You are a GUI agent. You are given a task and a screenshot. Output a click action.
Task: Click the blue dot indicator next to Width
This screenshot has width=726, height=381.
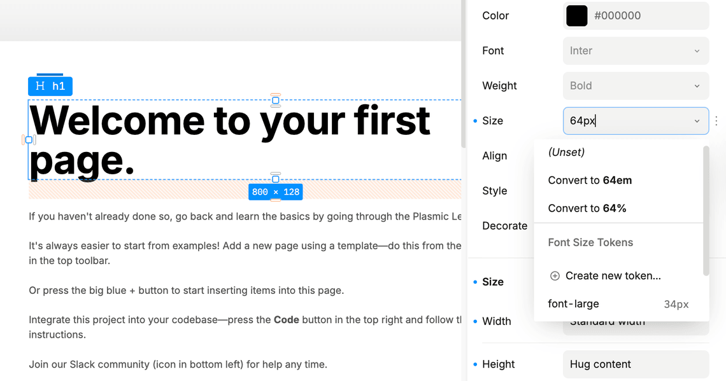point(475,321)
